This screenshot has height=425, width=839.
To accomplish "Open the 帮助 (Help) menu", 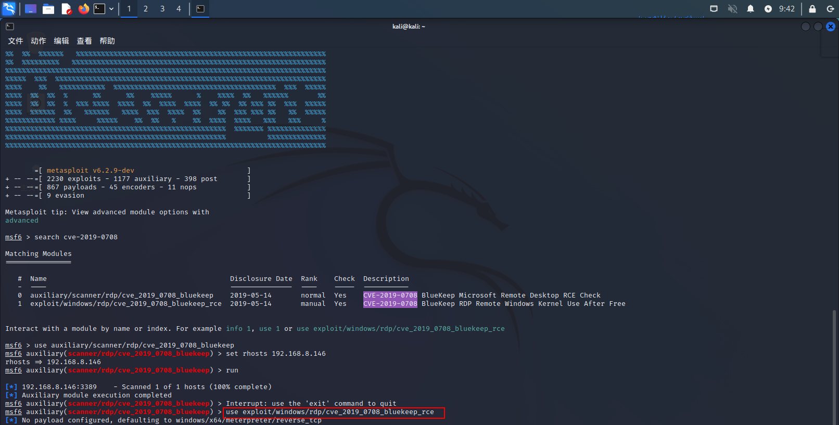I will pyautogui.click(x=107, y=41).
